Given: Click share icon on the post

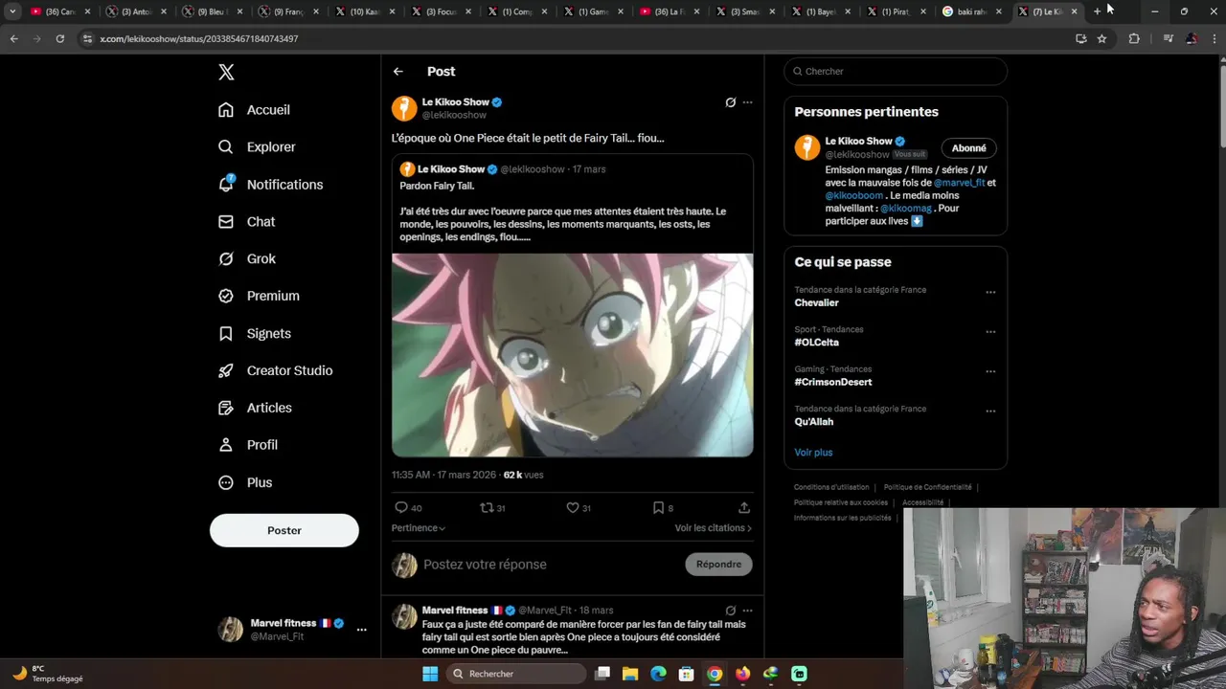Looking at the screenshot, I should [744, 508].
